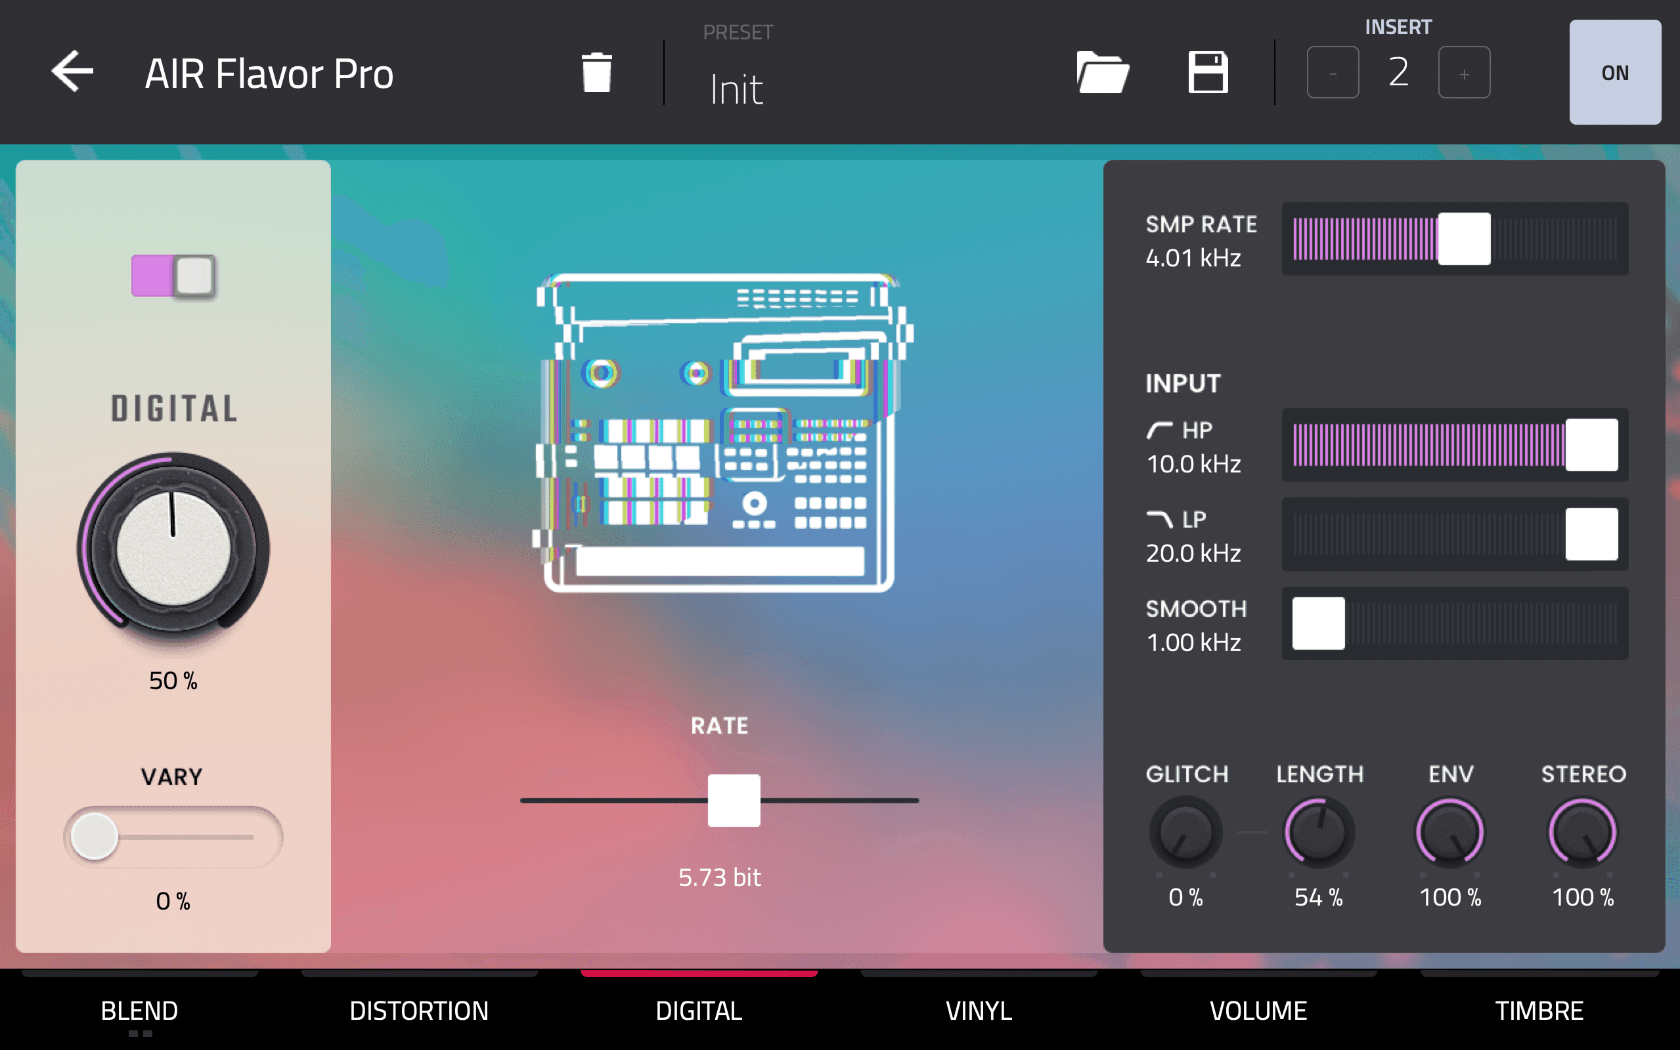The image size is (1680, 1050).
Task: Click the ENV knob control
Action: tap(1450, 832)
